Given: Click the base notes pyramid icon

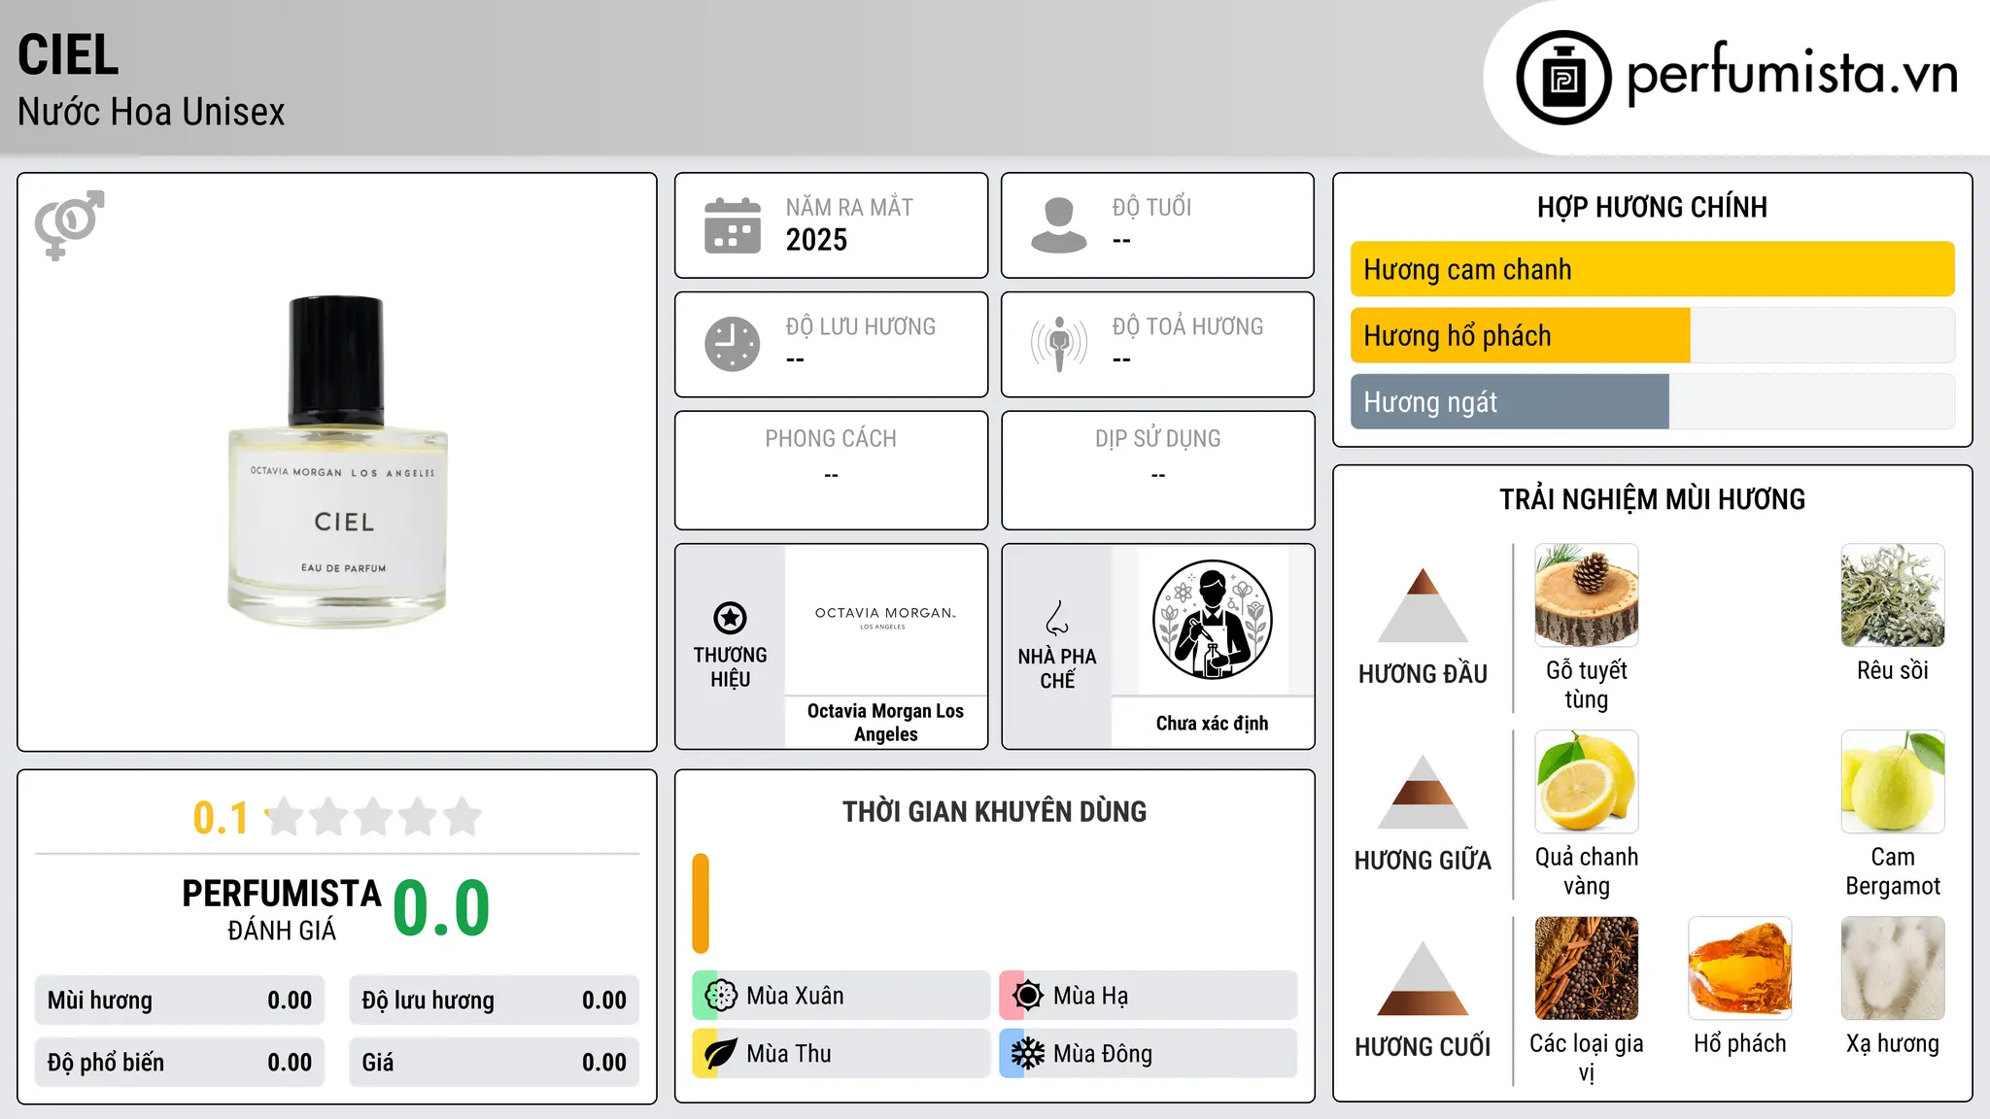Looking at the screenshot, I should click(1423, 978).
